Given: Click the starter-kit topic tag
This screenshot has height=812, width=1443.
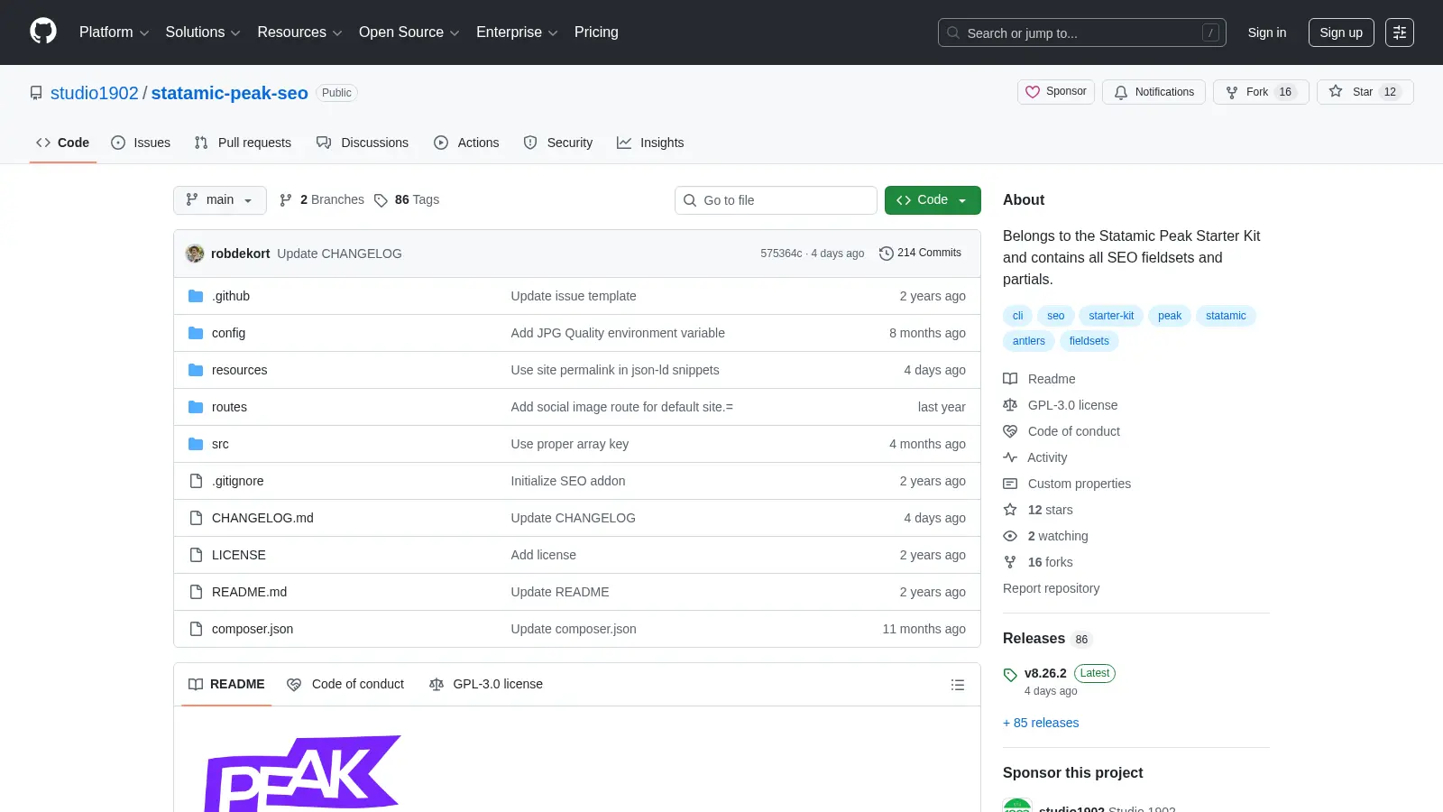Looking at the screenshot, I should (x=1111, y=316).
